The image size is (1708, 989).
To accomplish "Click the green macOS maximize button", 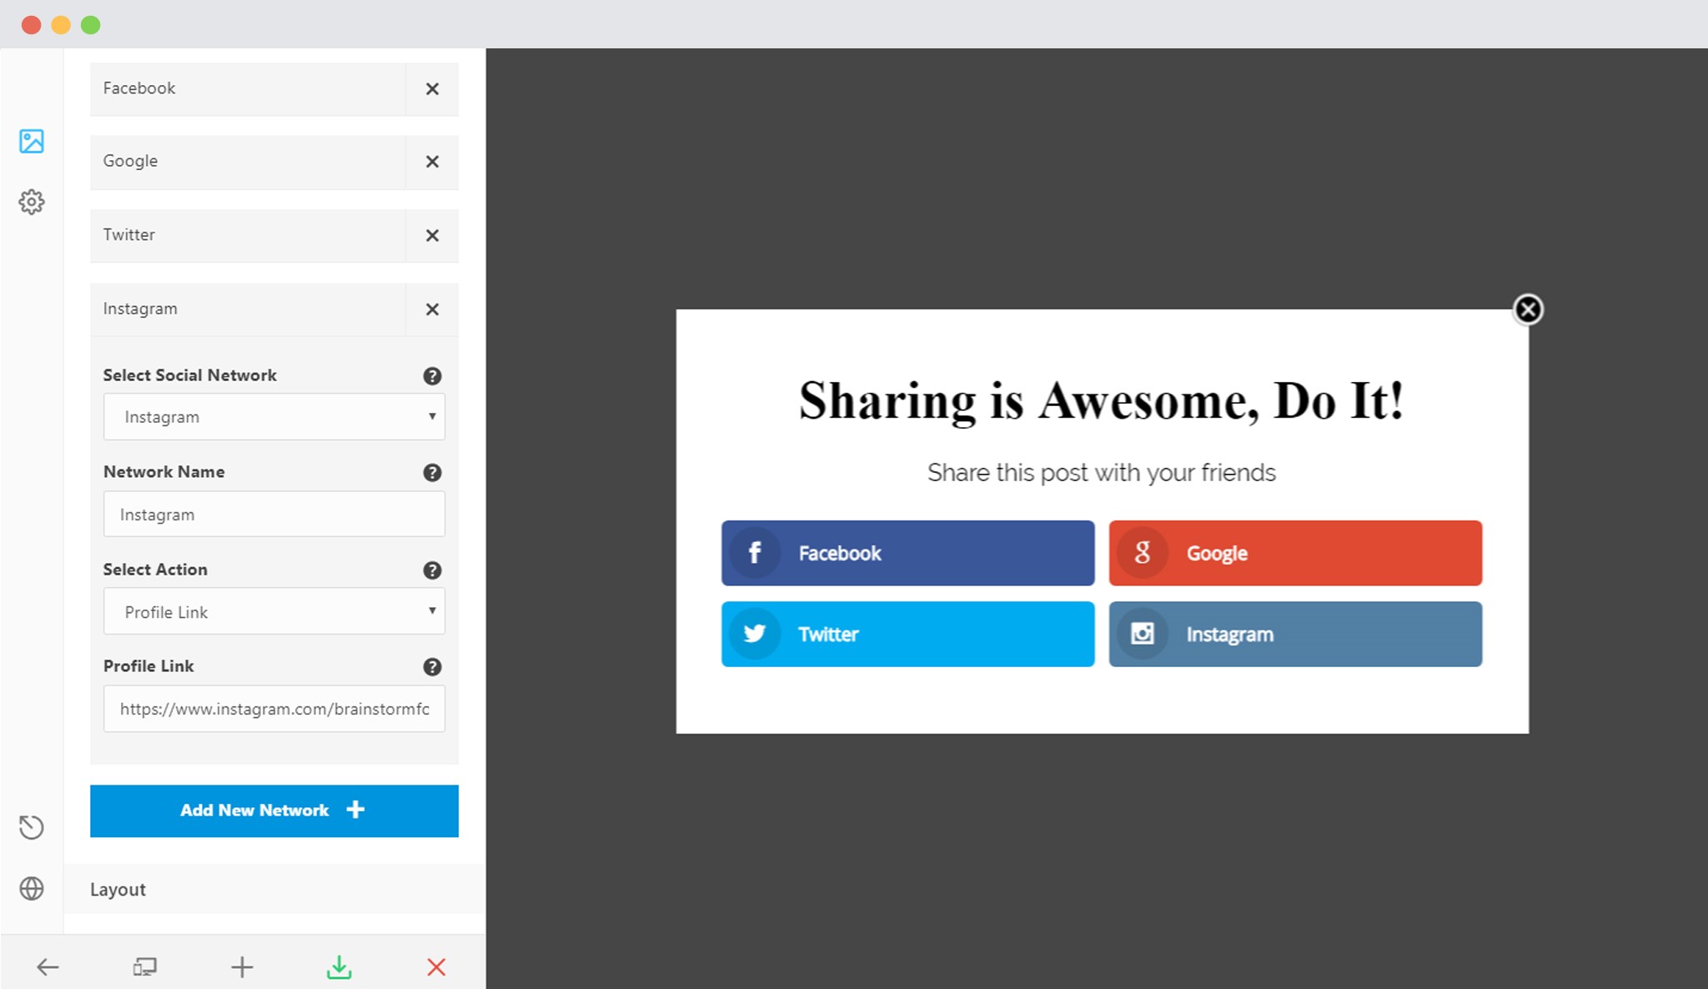I will [x=91, y=25].
